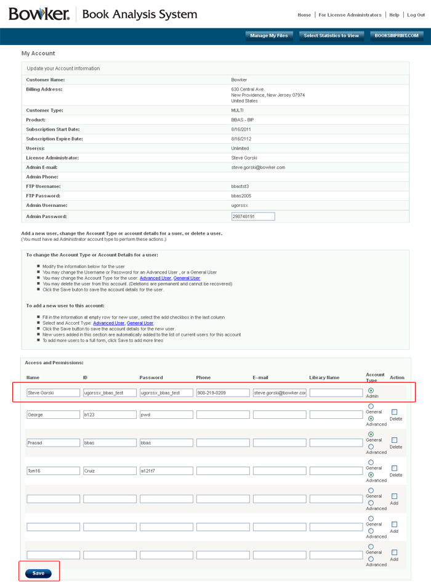Click Name field in first empty row
Image resolution: width=431 pixels, height=584 pixels.
tap(53, 499)
